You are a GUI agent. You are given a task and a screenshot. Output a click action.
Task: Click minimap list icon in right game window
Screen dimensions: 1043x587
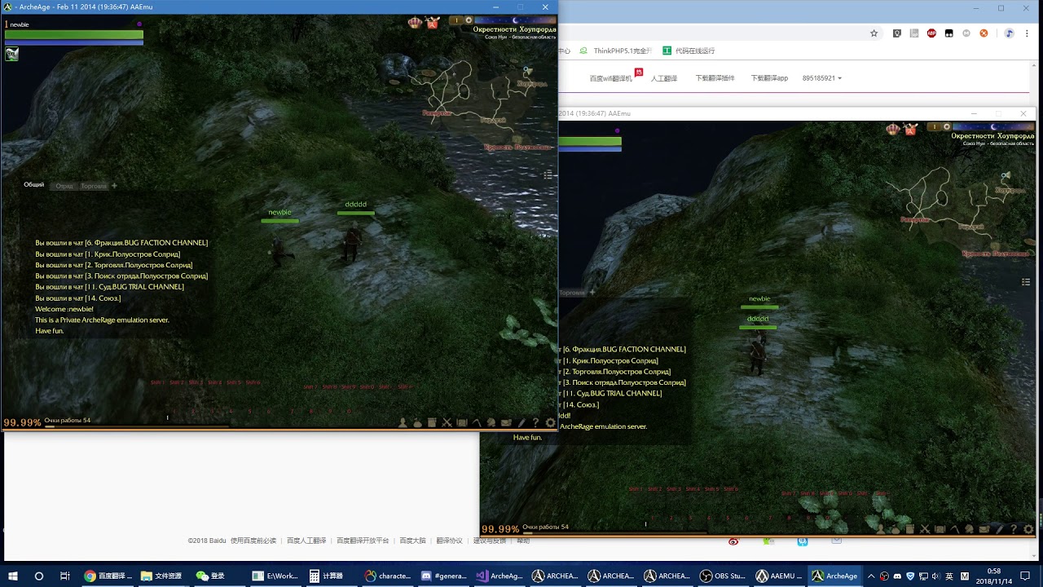(x=1026, y=282)
